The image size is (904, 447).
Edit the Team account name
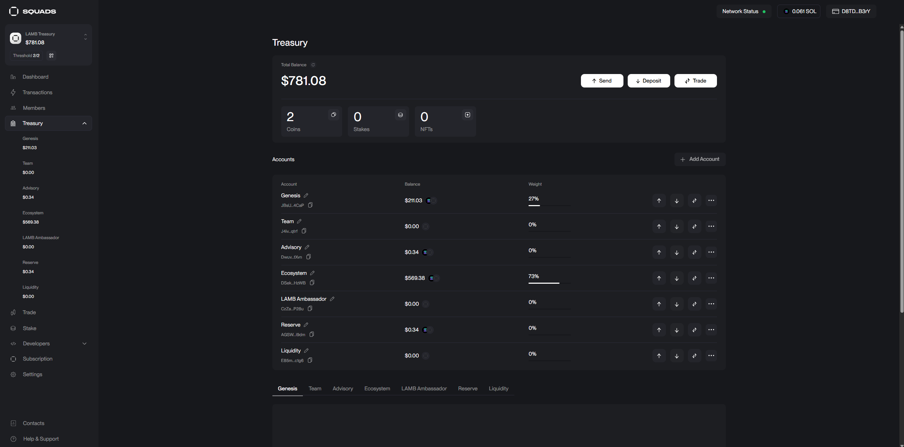click(299, 221)
